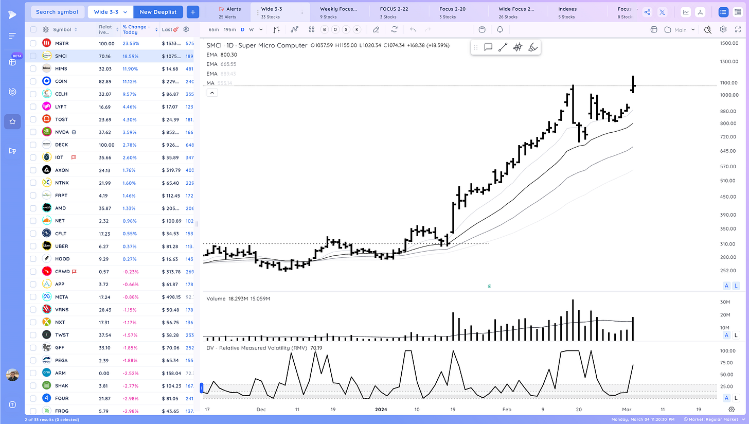Switch to list view layout

[x=723, y=12]
